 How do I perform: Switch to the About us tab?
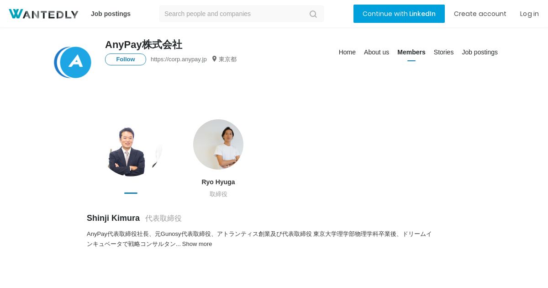pyautogui.click(x=376, y=52)
